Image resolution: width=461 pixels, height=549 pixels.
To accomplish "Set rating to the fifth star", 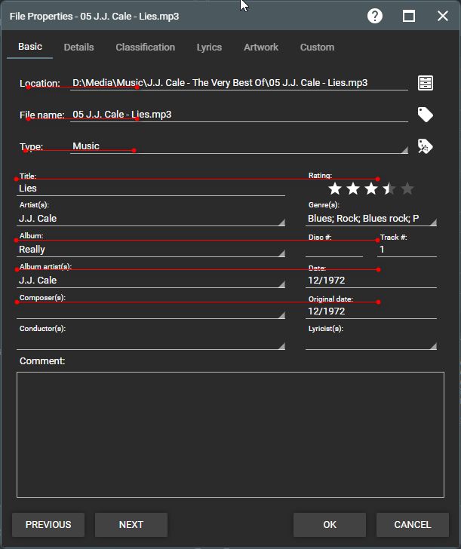I will (407, 189).
